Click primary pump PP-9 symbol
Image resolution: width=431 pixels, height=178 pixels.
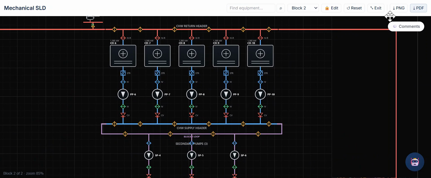pos(226,94)
